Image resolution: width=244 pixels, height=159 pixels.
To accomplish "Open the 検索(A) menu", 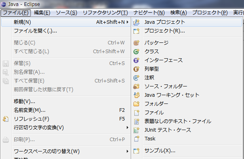I will click(x=179, y=13).
